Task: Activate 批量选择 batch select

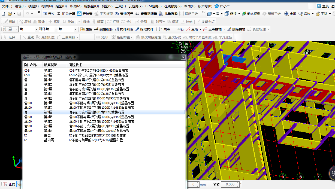Action: coord(168,14)
